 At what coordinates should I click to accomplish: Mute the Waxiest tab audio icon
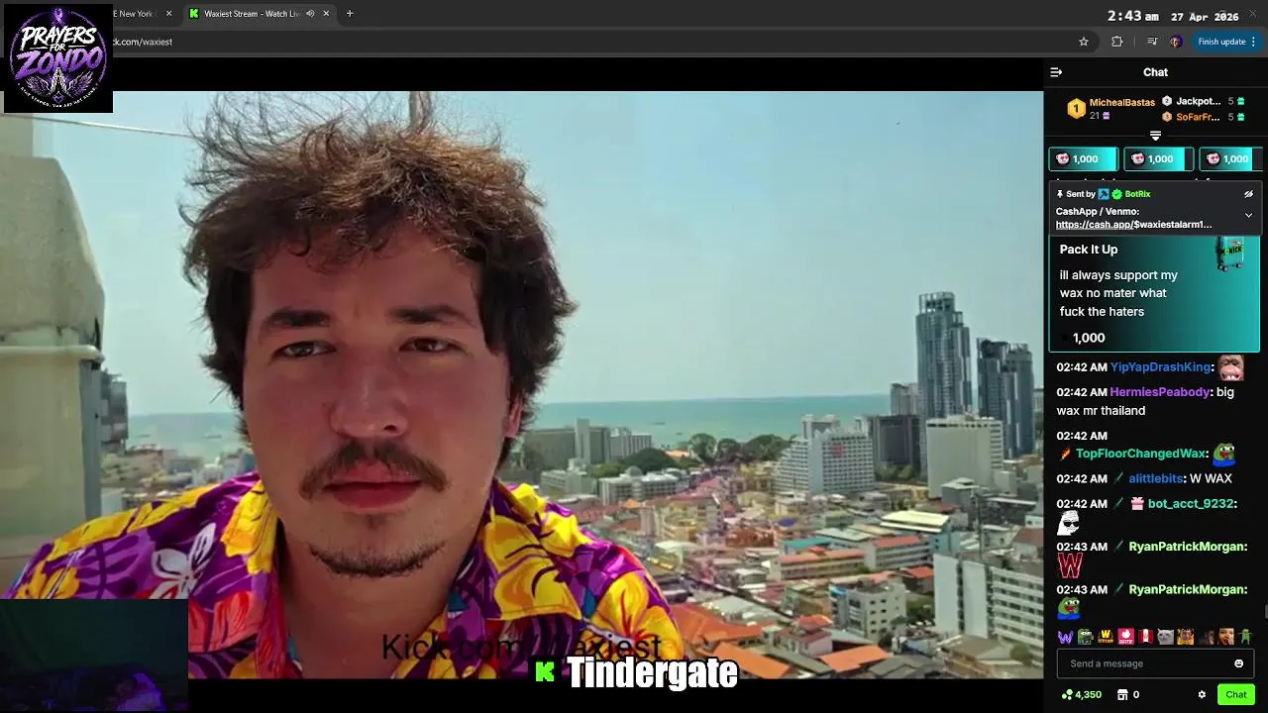[310, 14]
